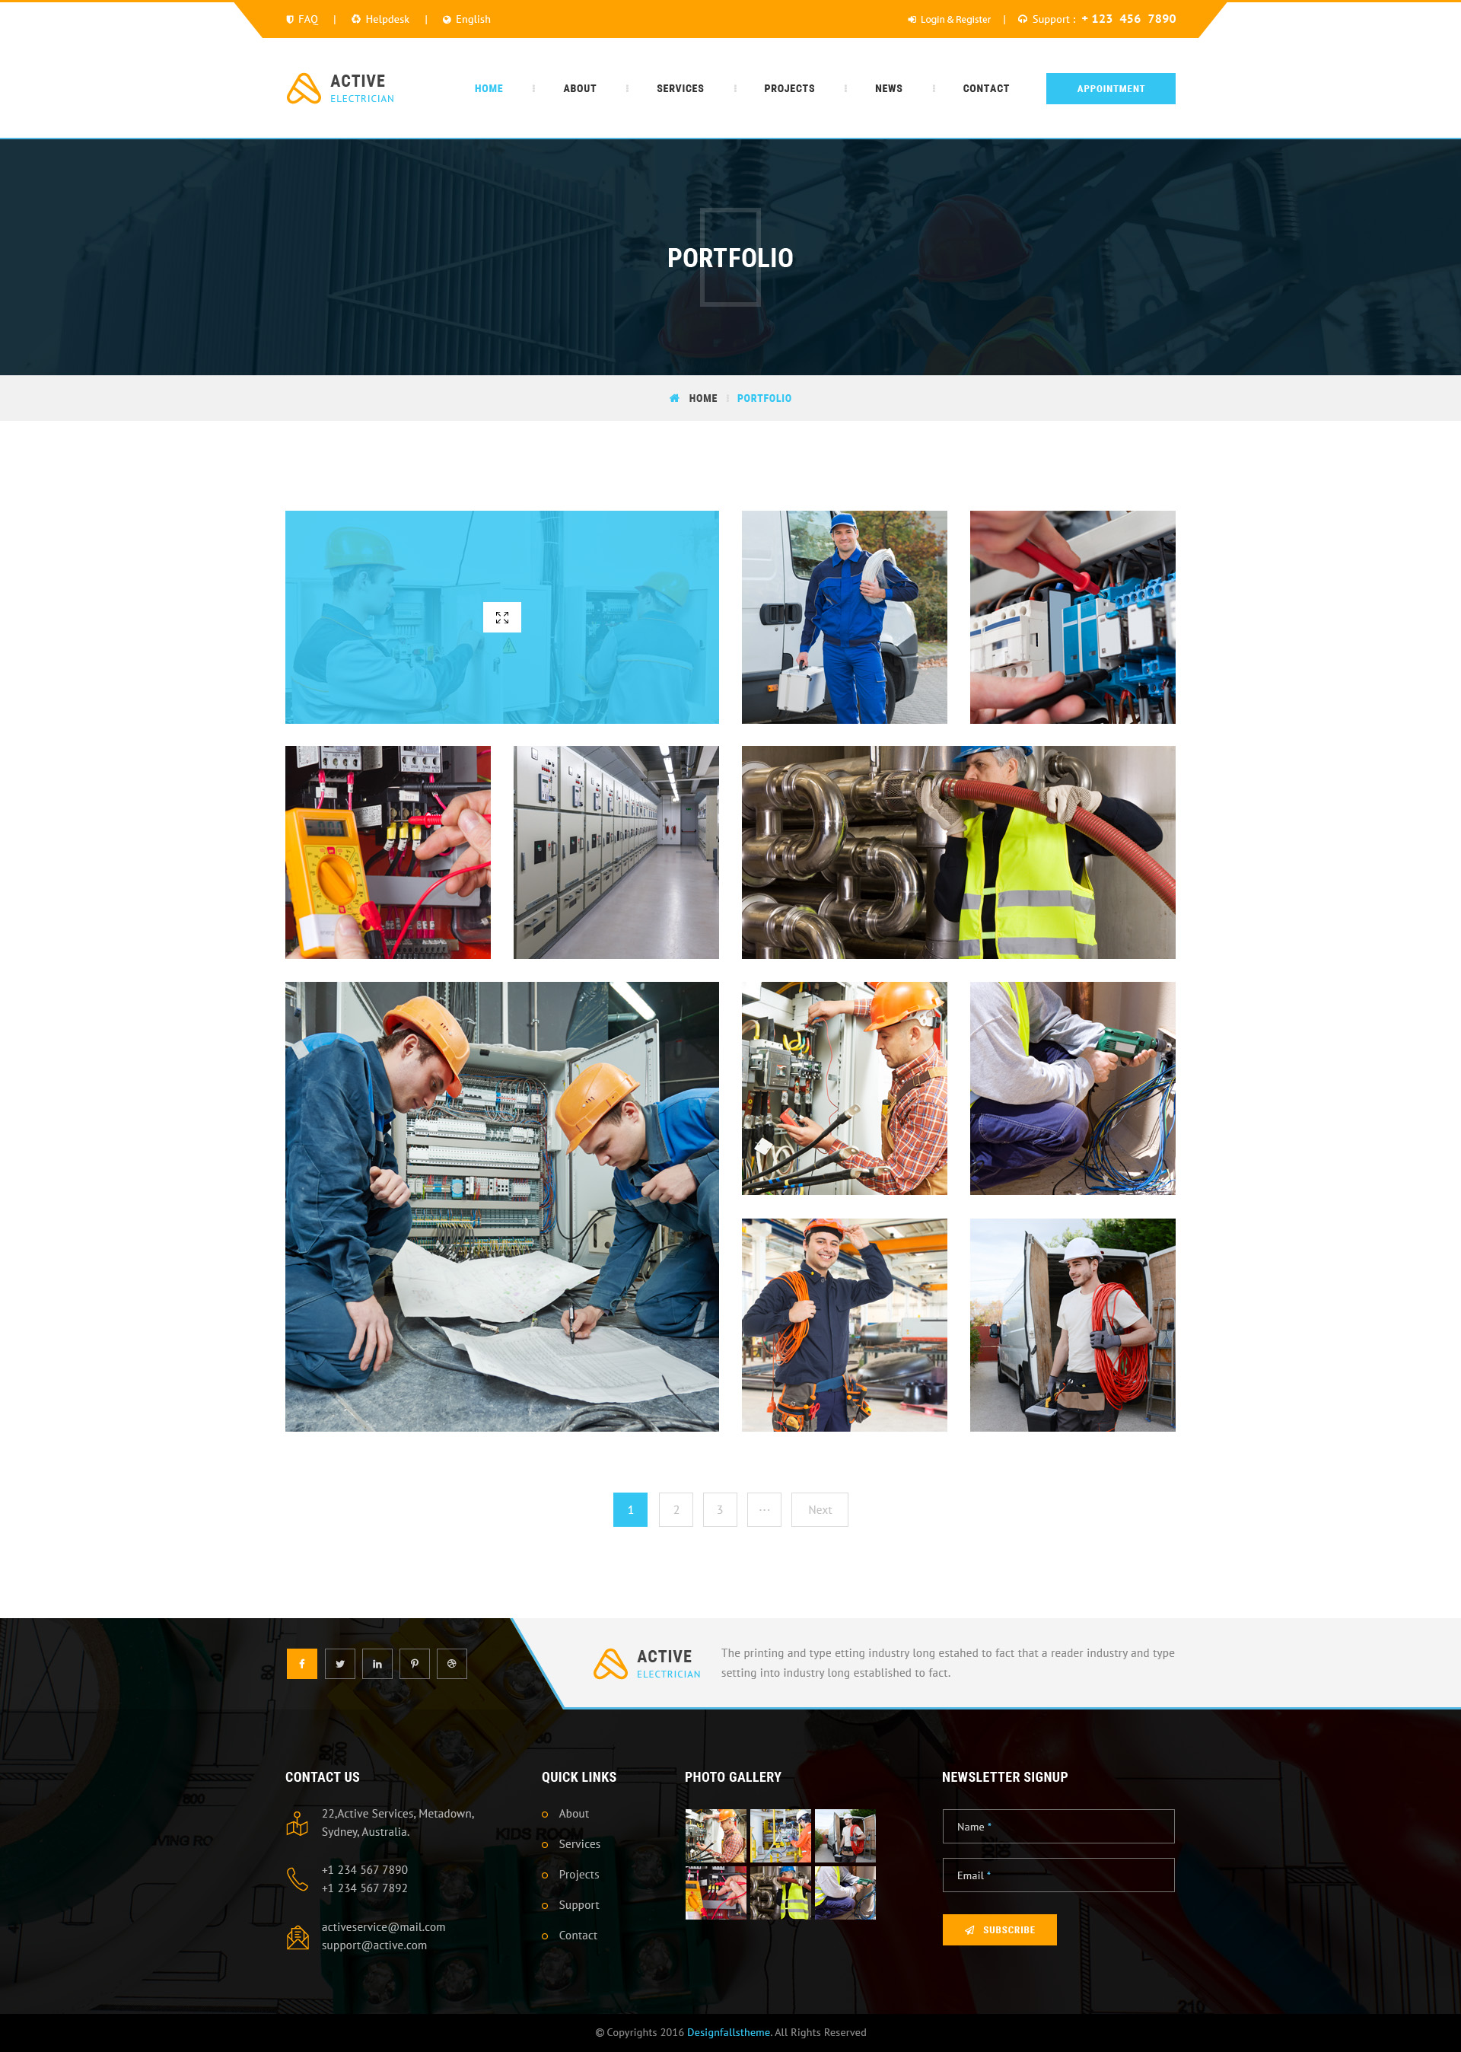Image resolution: width=1461 pixels, height=2052 pixels.
Task: Open the Helpdesk link in top bar
Action: [380, 19]
